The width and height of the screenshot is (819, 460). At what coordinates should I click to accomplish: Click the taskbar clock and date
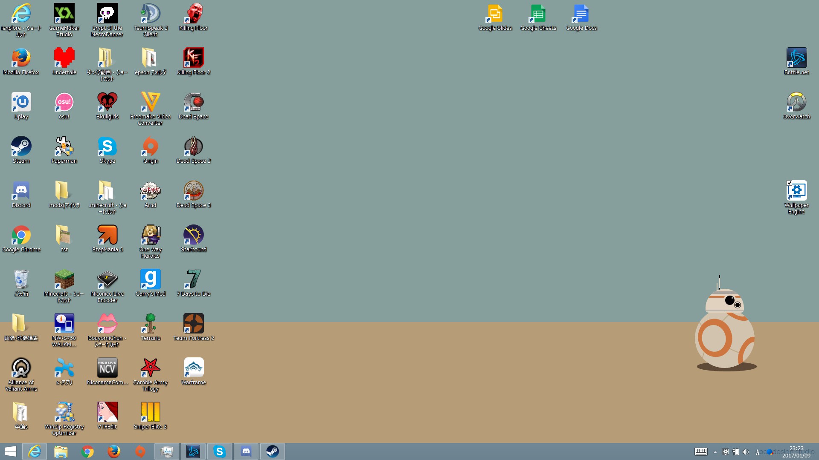796,452
